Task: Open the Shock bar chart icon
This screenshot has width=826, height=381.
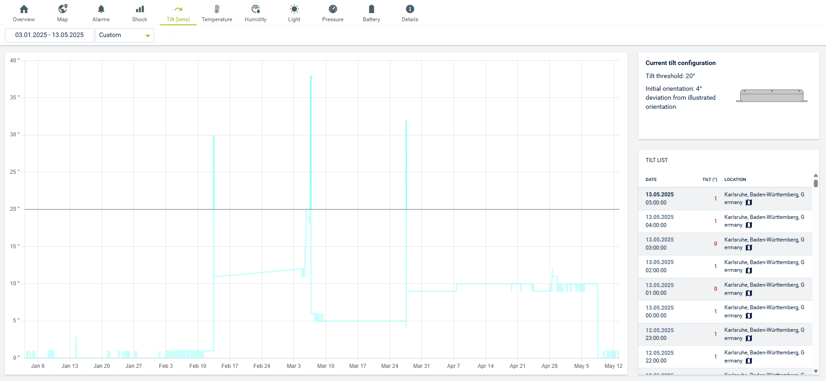Action: point(140,9)
